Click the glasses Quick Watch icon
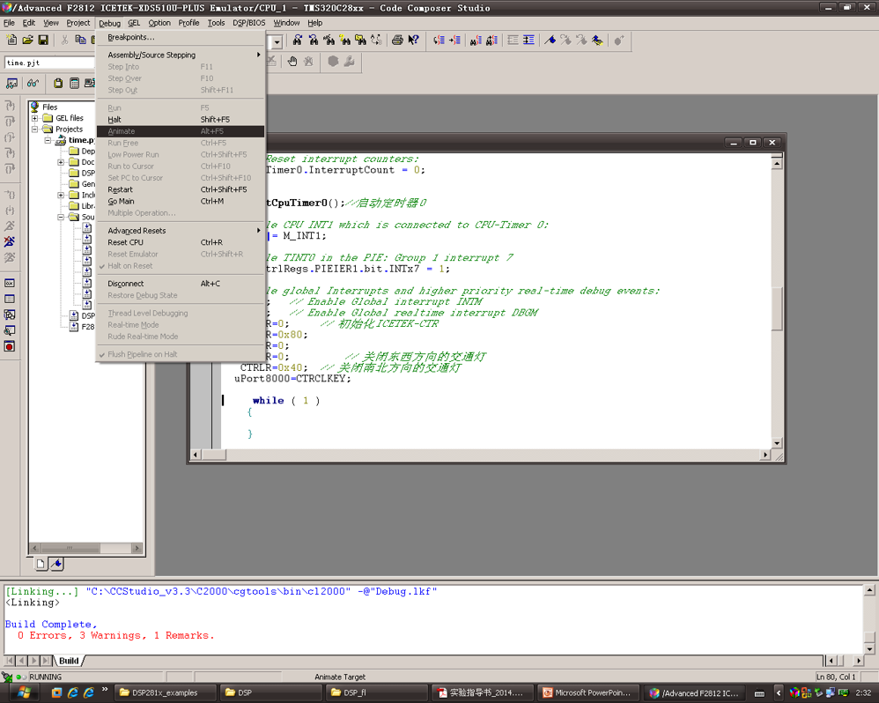The height and width of the screenshot is (703, 879). coord(33,84)
